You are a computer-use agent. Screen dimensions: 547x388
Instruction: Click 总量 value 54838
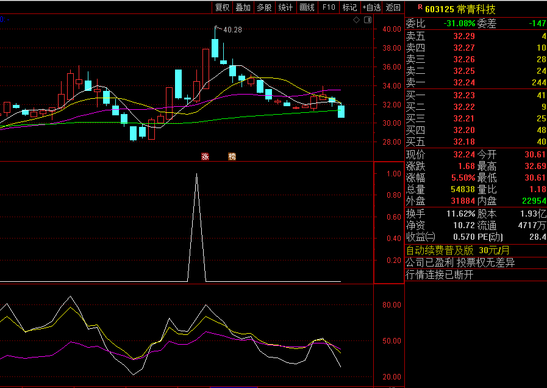[463, 189]
